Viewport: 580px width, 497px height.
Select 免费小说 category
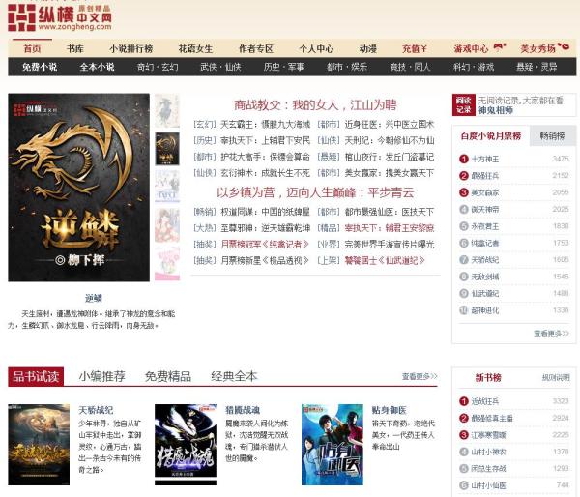[x=40, y=67]
